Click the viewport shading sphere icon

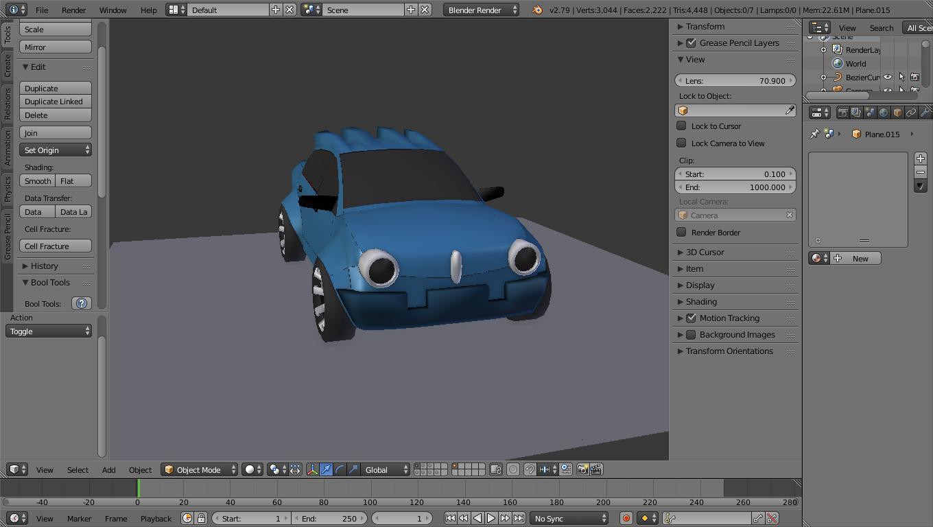(x=250, y=469)
